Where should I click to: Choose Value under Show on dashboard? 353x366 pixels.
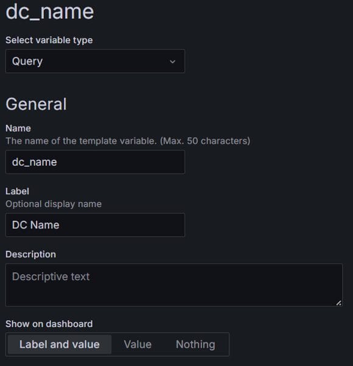tap(138, 345)
